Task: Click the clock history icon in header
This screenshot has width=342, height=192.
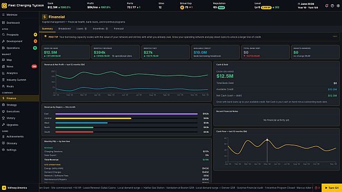Action: tap(332, 6)
